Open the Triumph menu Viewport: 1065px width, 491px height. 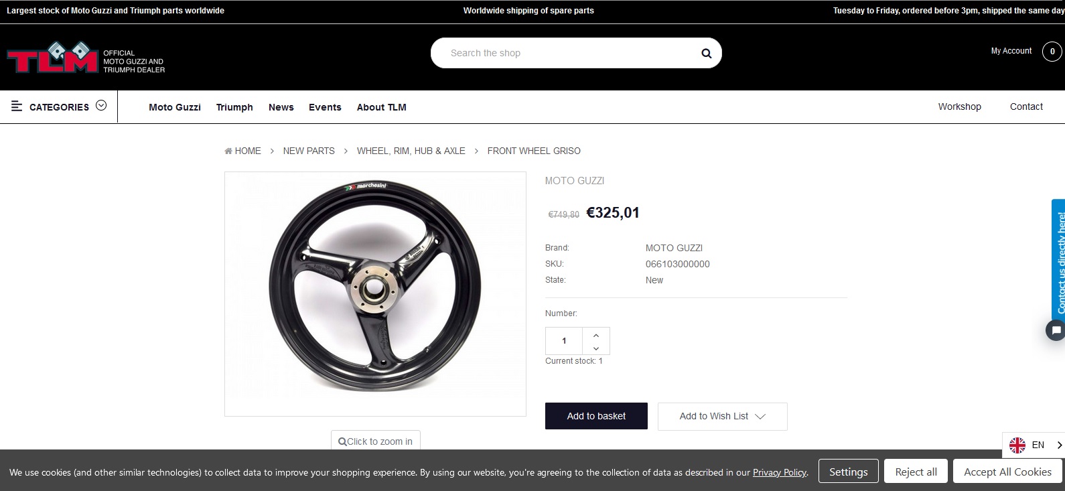pos(234,107)
